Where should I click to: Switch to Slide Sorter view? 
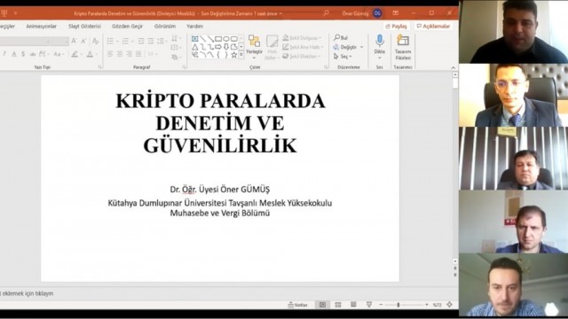[x=338, y=305]
